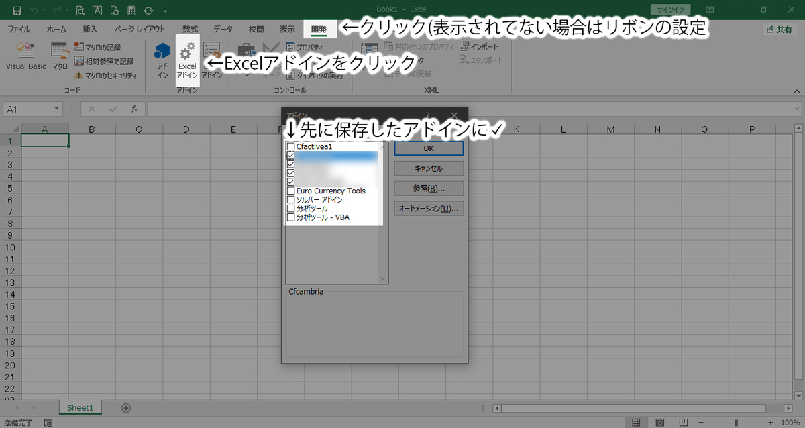Check the ソルバー アドイン checkbox
805x428 pixels.
tap(291, 199)
